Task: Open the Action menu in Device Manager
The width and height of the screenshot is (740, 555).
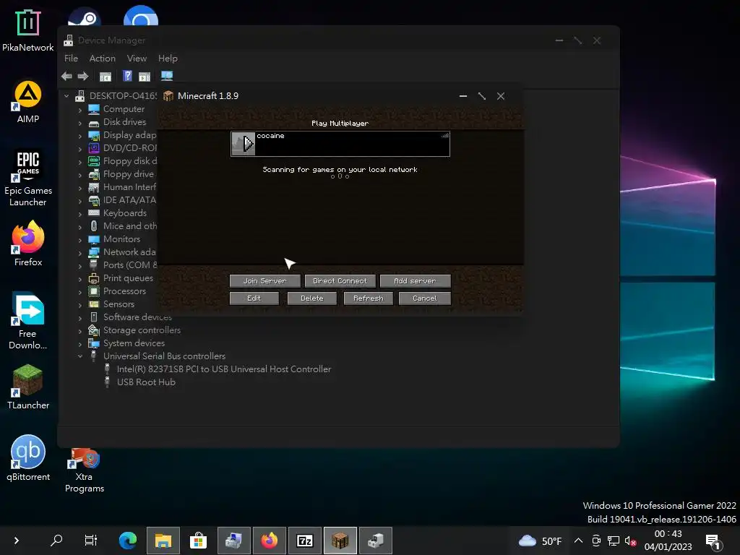Action: pos(103,58)
